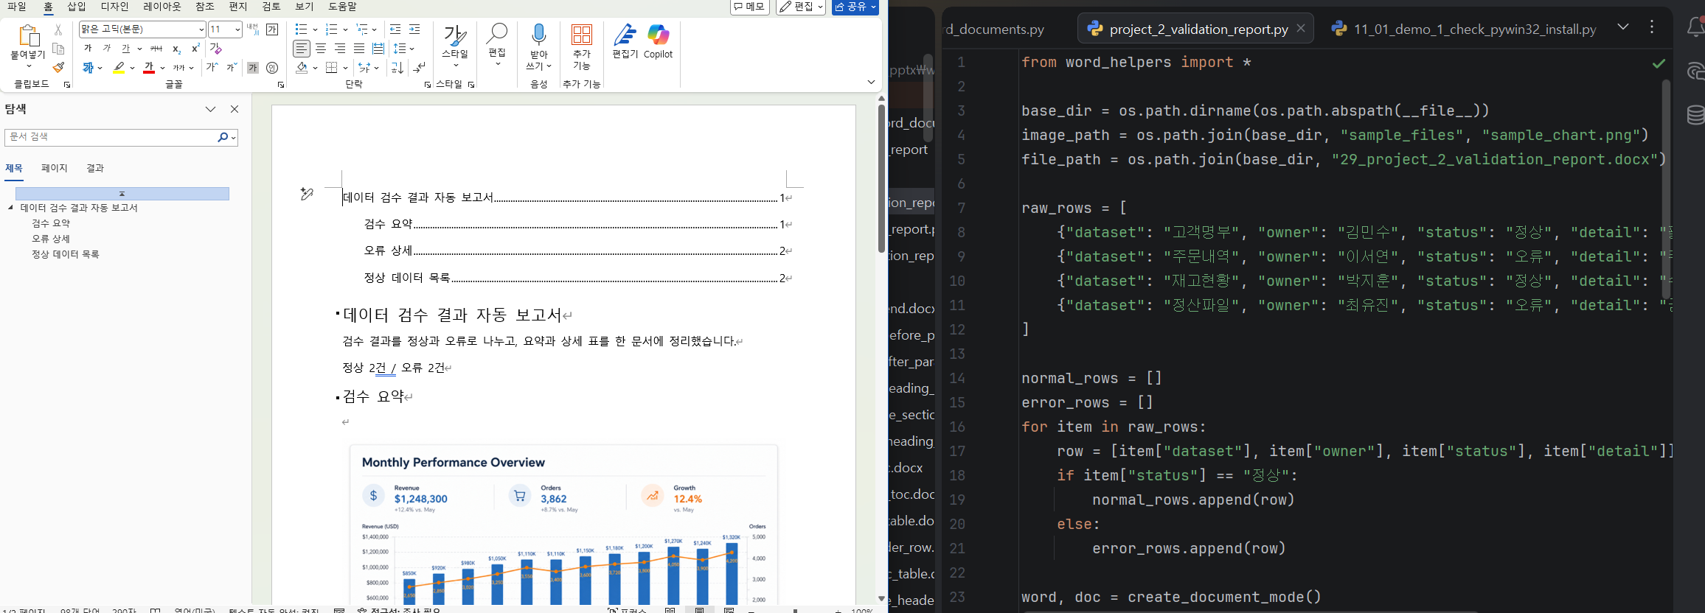Apply paragraph shading paint bucket
This screenshot has width=1705, height=613.
[302, 68]
